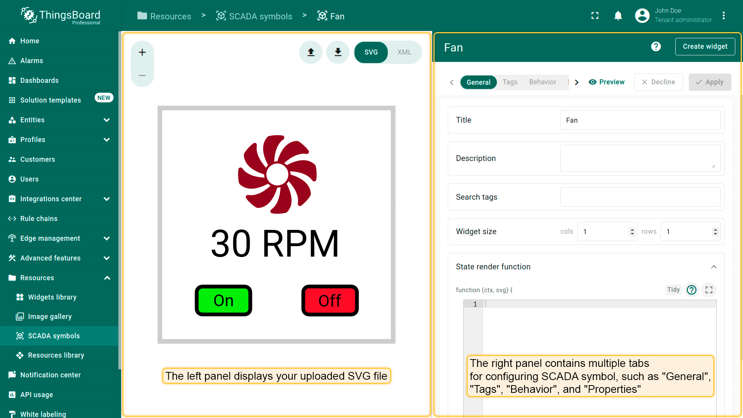Open state render function help icon

click(x=691, y=290)
